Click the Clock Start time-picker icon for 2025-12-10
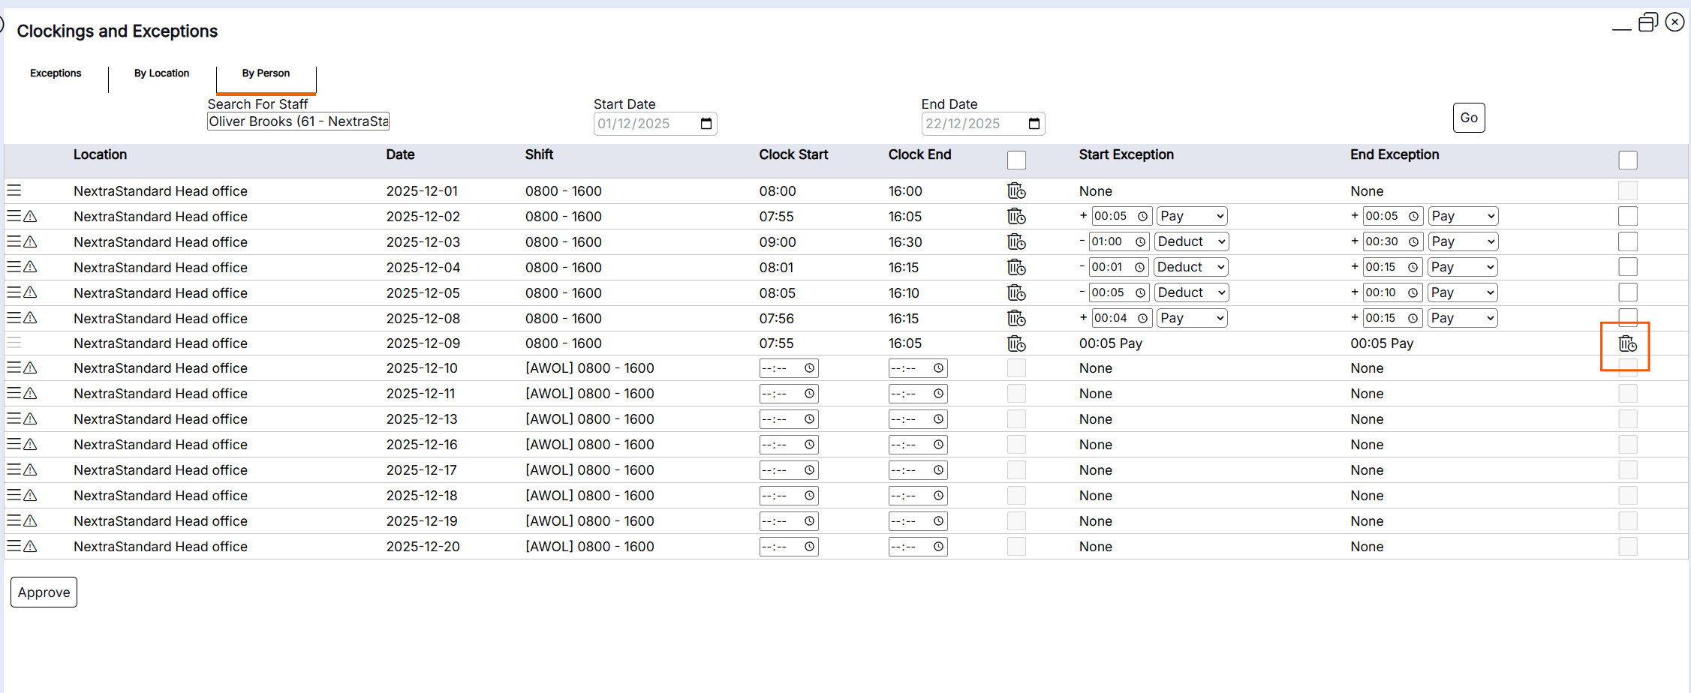The width and height of the screenshot is (1691, 693). pyautogui.click(x=809, y=368)
